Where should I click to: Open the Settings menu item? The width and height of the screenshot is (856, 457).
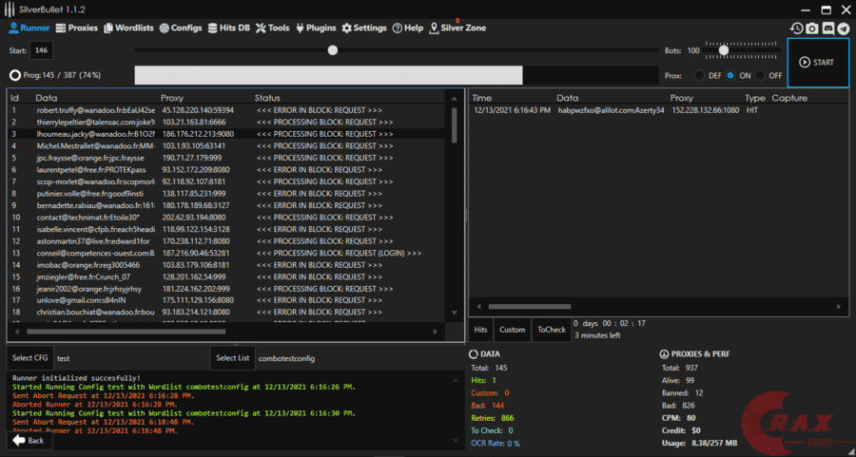363,29
